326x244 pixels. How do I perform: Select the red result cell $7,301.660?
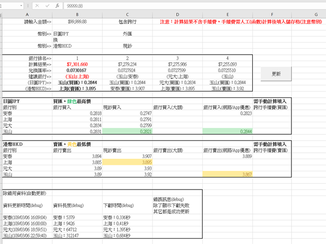[77, 64]
